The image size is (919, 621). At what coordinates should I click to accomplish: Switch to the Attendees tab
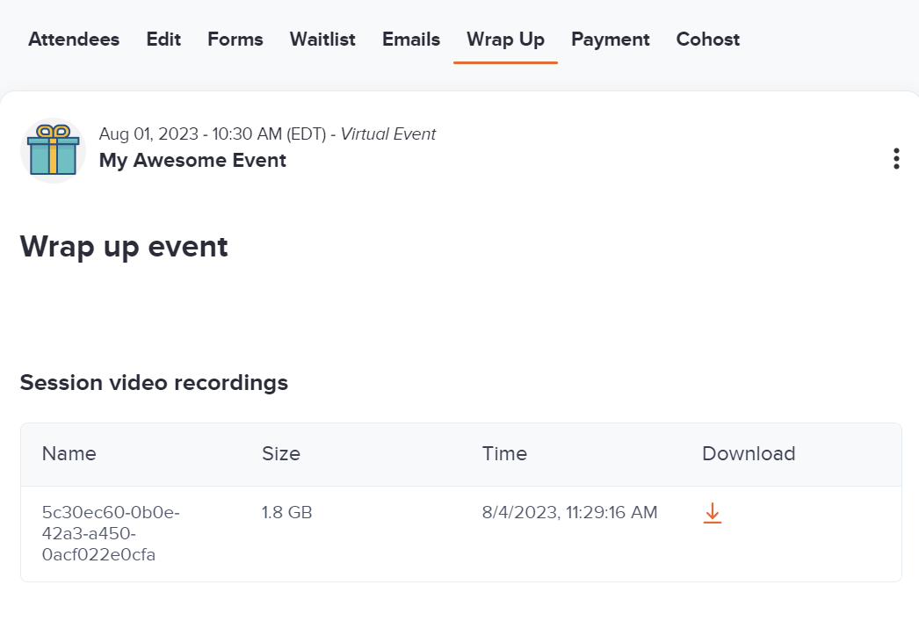coord(73,39)
